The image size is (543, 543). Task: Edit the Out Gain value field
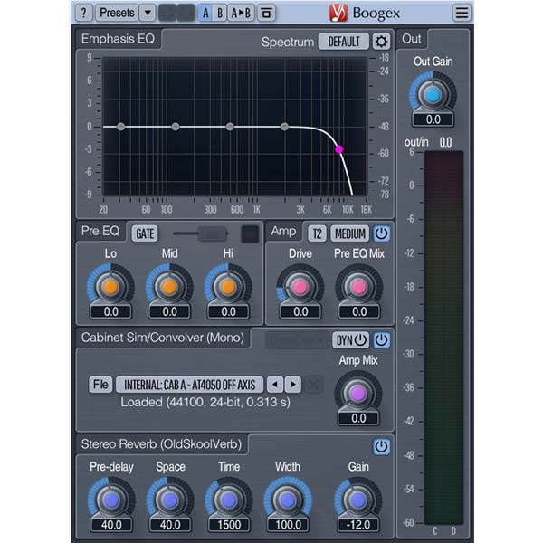tap(433, 119)
